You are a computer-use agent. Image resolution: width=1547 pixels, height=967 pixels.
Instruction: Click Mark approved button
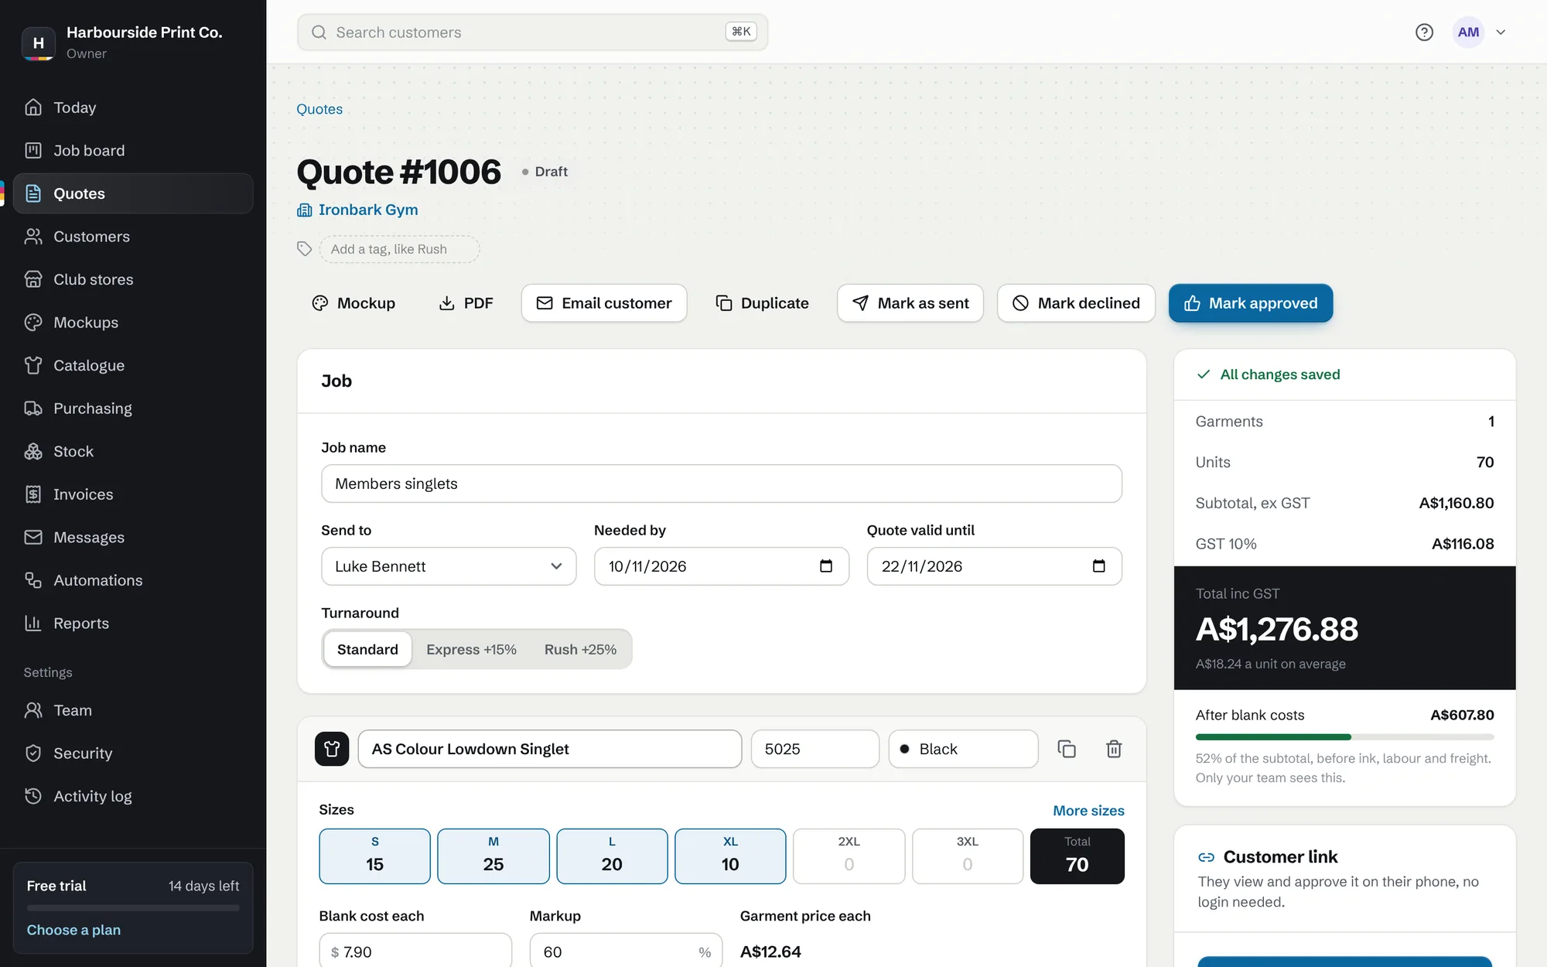tap(1251, 303)
